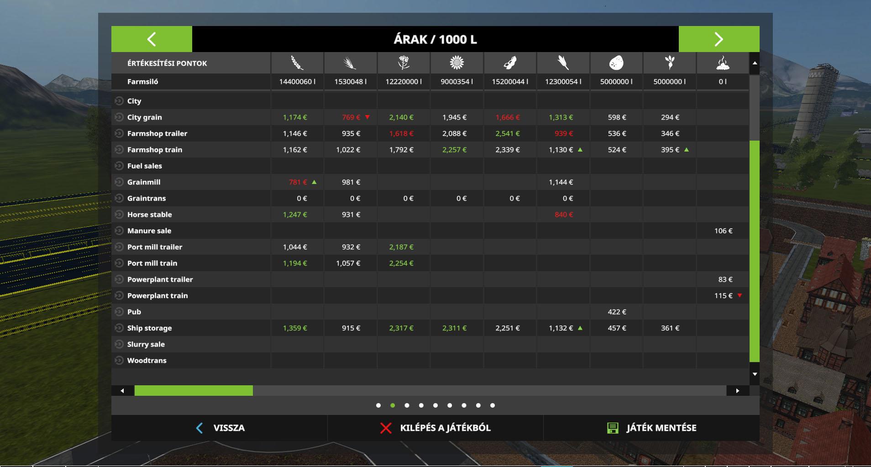Image resolution: width=871 pixels, height=467 pixels.
Task: Go to the previous page with left chevron
Action: pyautogui.click(x=152, y=39)
